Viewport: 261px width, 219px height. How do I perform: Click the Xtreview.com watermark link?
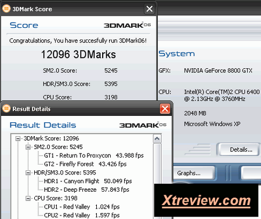(x=206, y=200)
